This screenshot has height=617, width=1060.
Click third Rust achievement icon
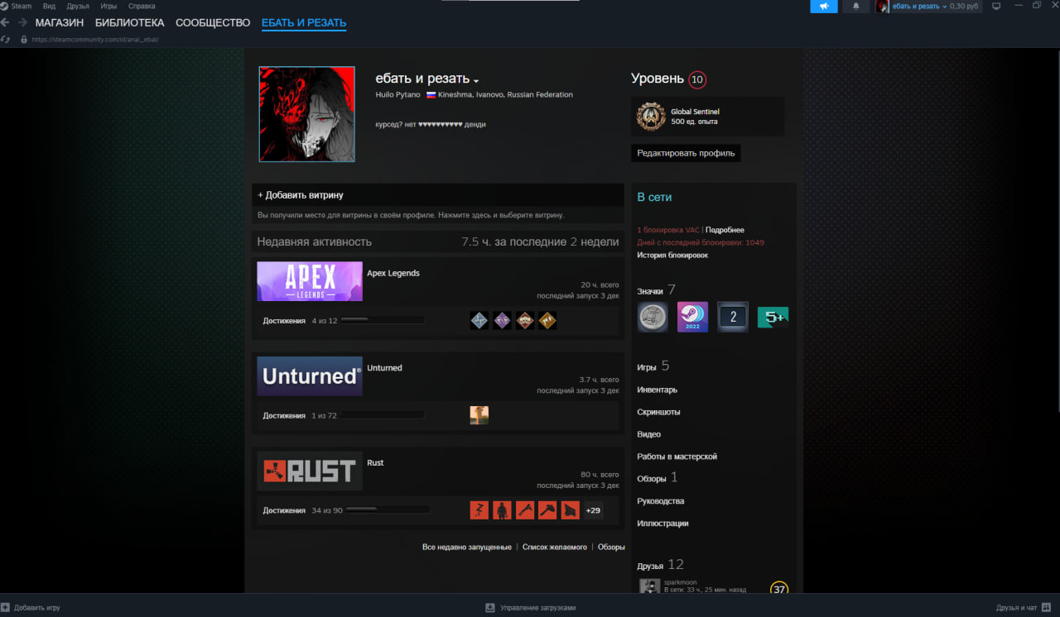pos(525,510)
